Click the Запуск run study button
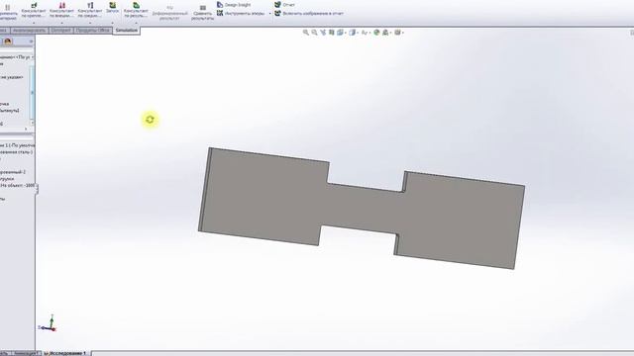 point(112,8)
